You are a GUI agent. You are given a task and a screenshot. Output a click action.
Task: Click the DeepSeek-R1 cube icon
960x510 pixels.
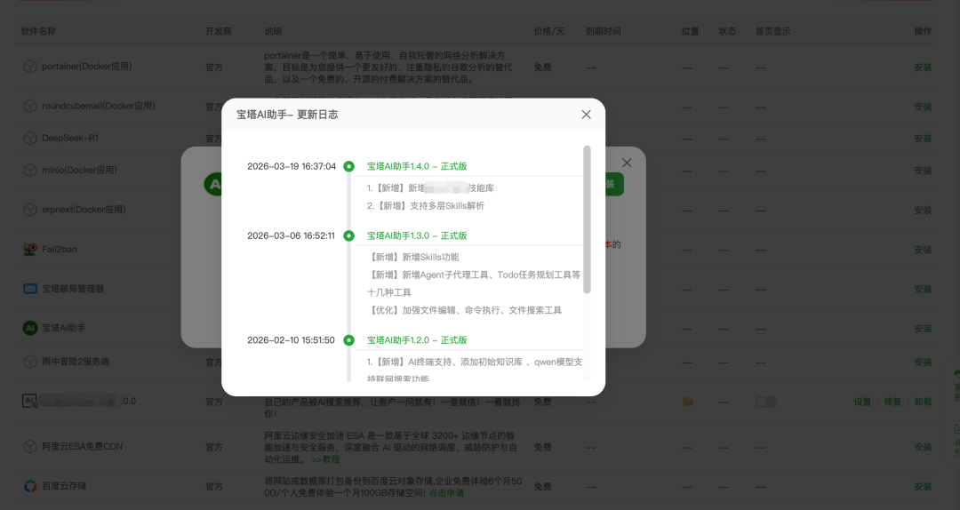point(30,139)
